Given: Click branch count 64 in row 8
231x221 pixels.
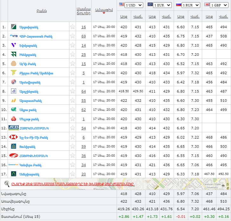Looking at the screenshot, I should pyautogui.click(x=84, y=91).
